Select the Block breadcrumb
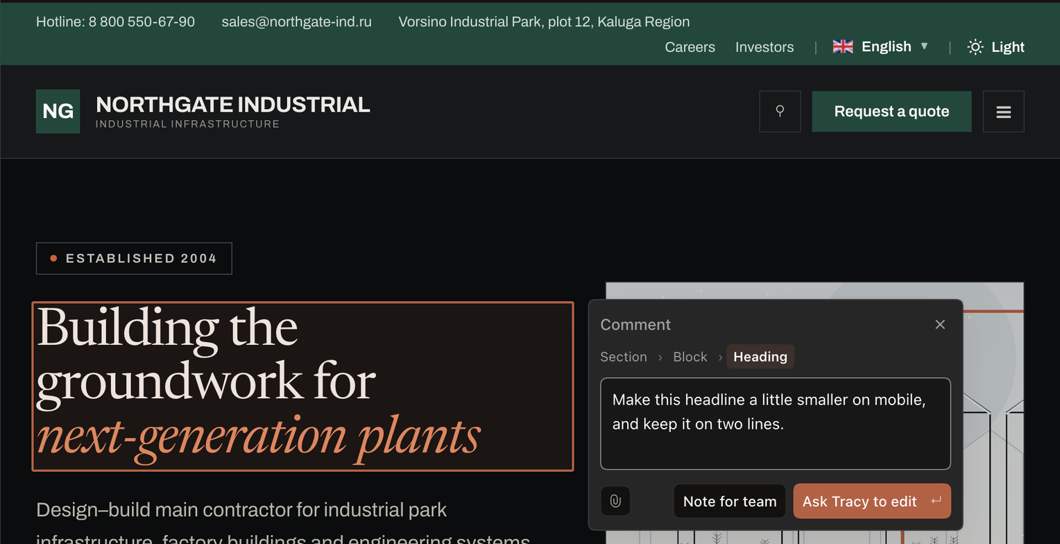 pyautogui.click(x=690, y=357)
